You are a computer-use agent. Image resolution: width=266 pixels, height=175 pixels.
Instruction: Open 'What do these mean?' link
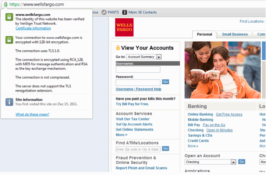pyautogui.click(x=32, y=114)
